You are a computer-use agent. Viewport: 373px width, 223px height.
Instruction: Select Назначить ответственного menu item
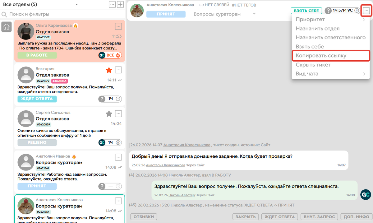[x=331, y=38]
